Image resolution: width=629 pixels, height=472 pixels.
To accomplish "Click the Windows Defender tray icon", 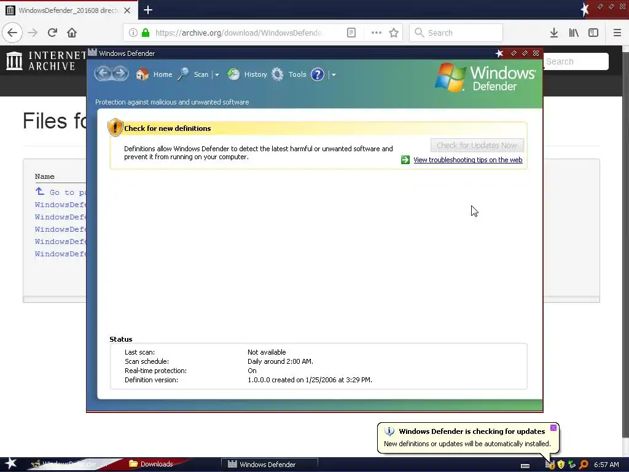I will click(550, 465).
